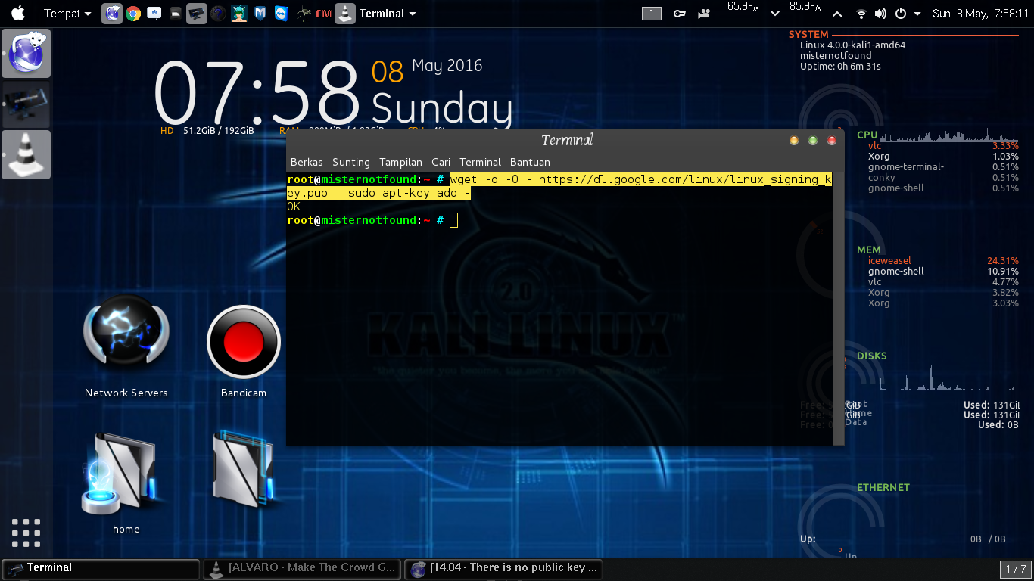Click the video camera recording indicator
The height and width of the screenshot is (581, 1034).
coord(704,14)
